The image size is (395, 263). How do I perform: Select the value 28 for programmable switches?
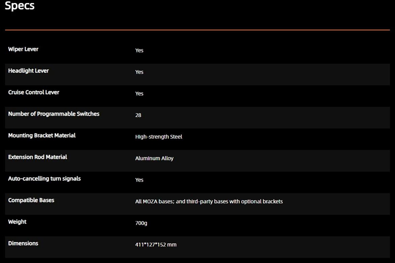click(138, 115)
